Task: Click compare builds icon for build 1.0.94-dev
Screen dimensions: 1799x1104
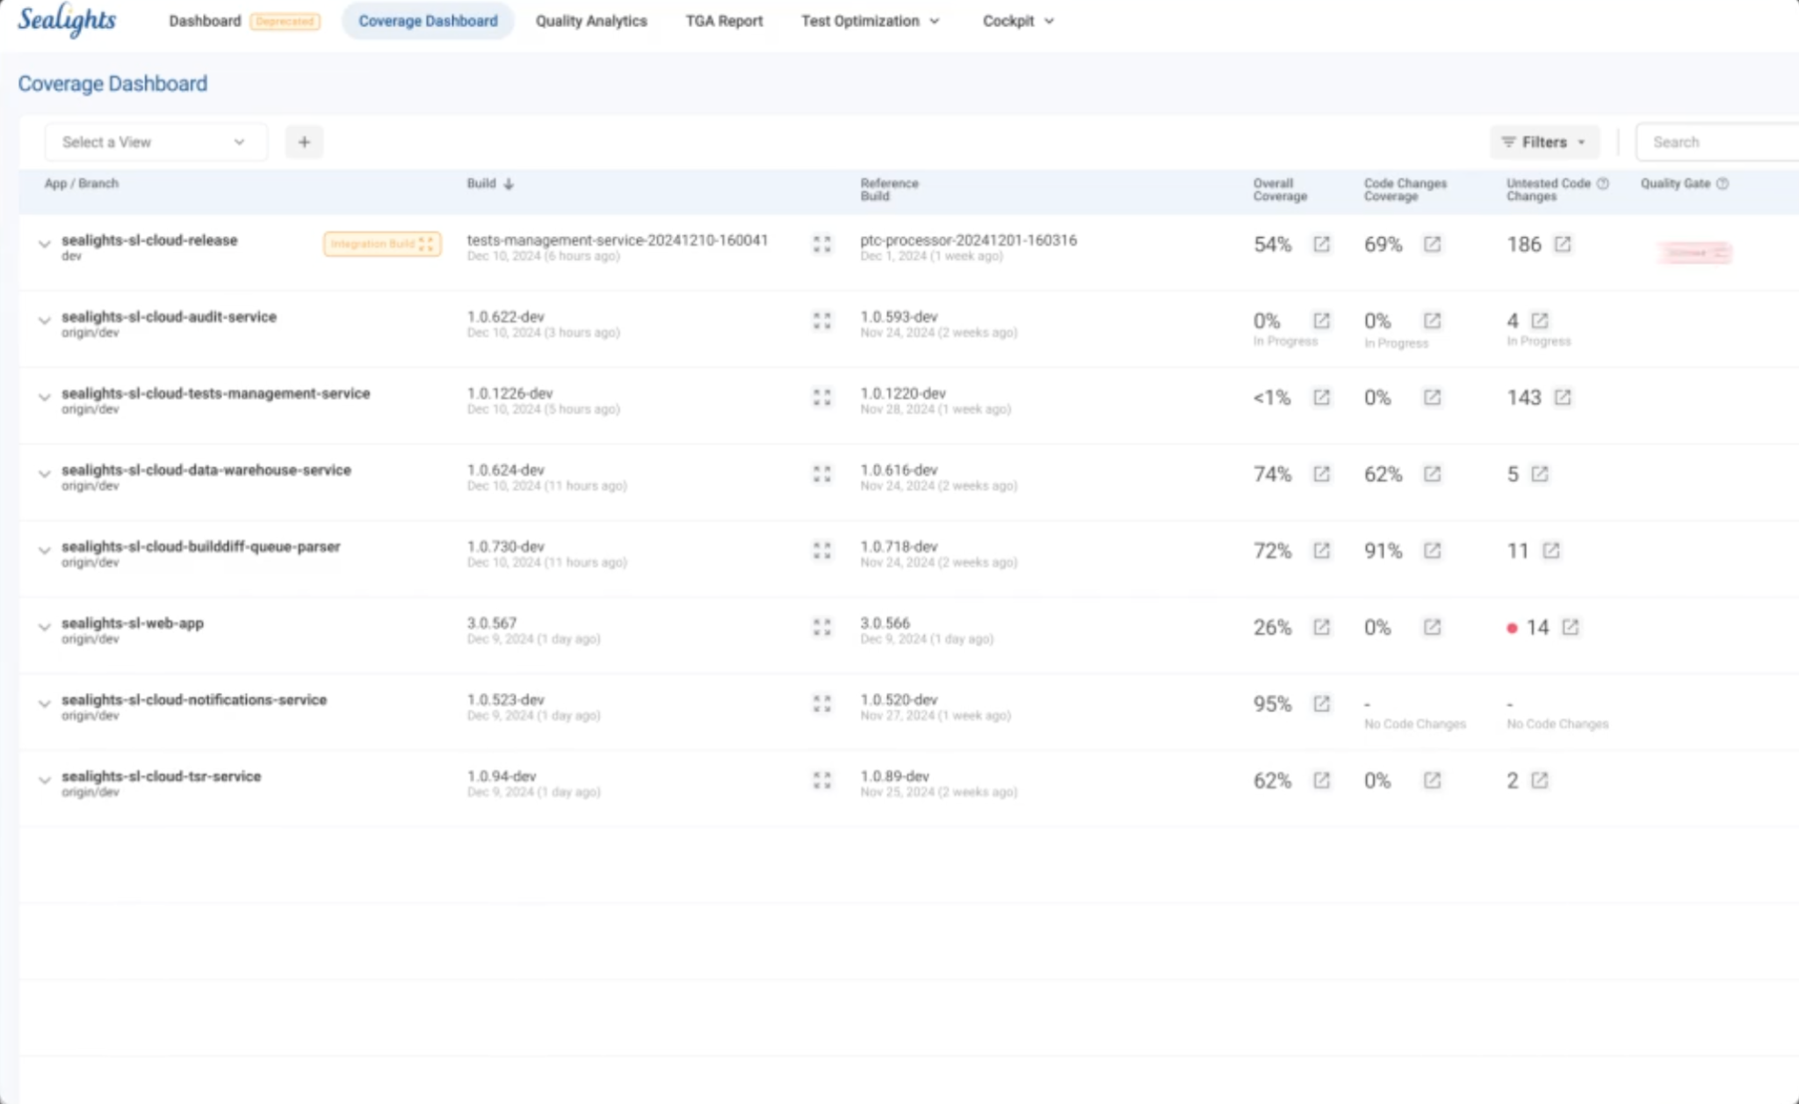Action: [x=821, y=780]
